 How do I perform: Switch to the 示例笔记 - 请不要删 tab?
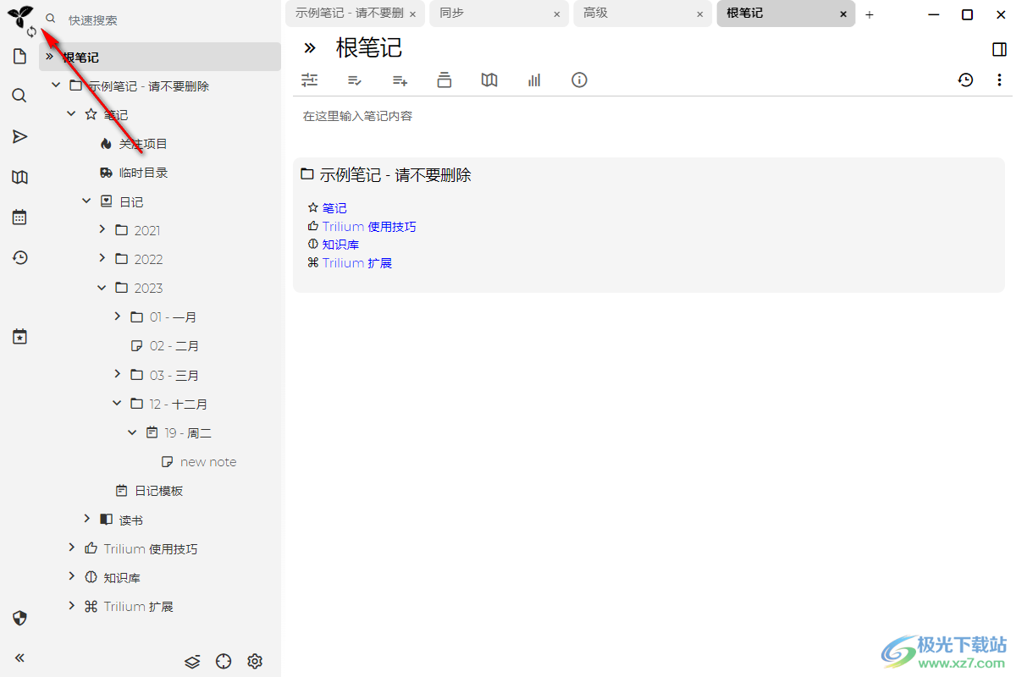(349, 14)
